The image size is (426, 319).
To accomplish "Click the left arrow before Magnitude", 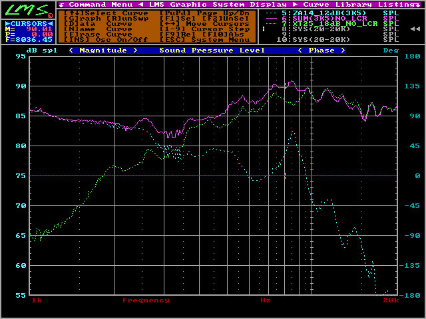I will pos(71,51).
